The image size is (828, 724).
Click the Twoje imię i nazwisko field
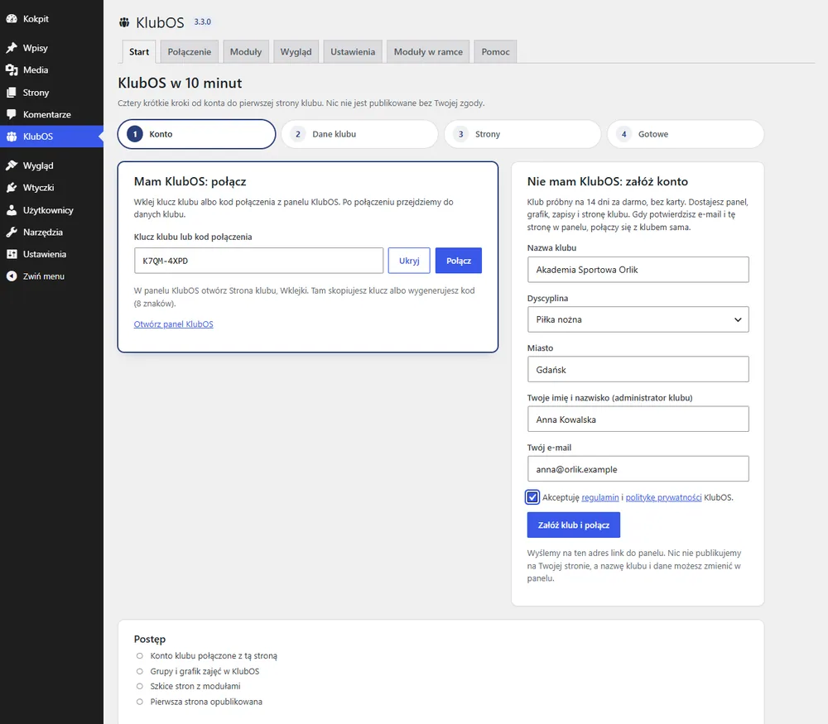638,419
